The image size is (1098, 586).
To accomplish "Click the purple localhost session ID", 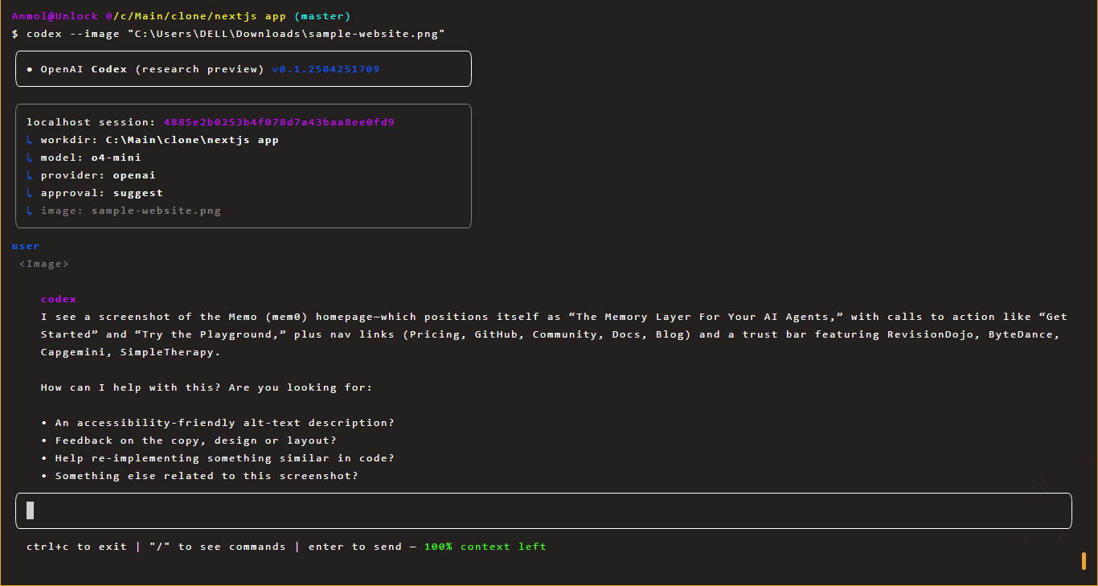I will (x=278, y=122).
